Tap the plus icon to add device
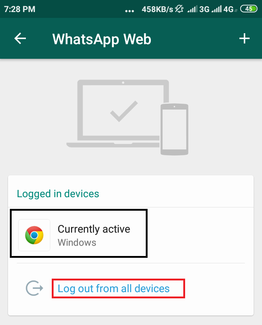The width and height of the screenshot is (262, 325). [x=245, y=38]
